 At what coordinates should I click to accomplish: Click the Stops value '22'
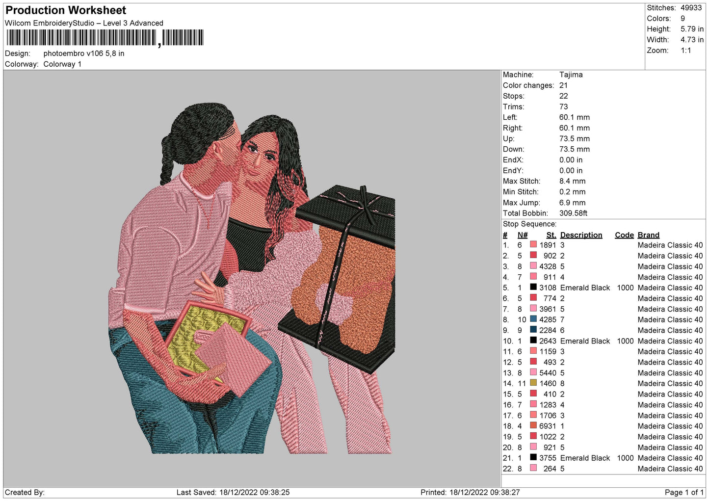(x=564, y=96)
